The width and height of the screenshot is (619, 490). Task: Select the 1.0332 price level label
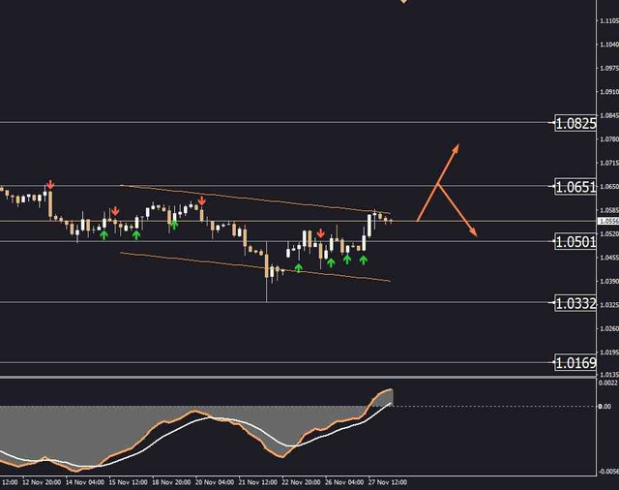(x=575, y=303)
